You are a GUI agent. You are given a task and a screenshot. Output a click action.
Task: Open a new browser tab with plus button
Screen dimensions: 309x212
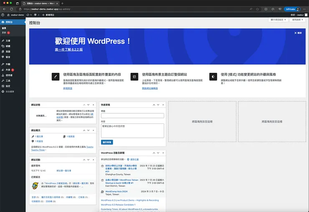pyautogui.click(x=63, y=3)
